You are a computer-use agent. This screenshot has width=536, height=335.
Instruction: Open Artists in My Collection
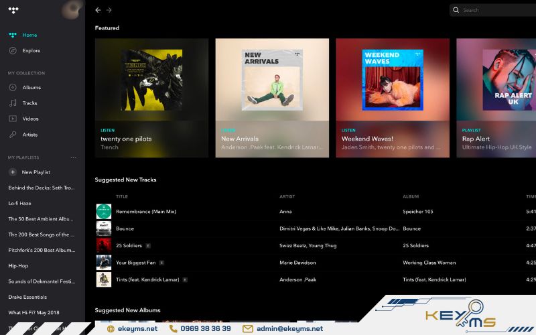[x=30, y=135]
